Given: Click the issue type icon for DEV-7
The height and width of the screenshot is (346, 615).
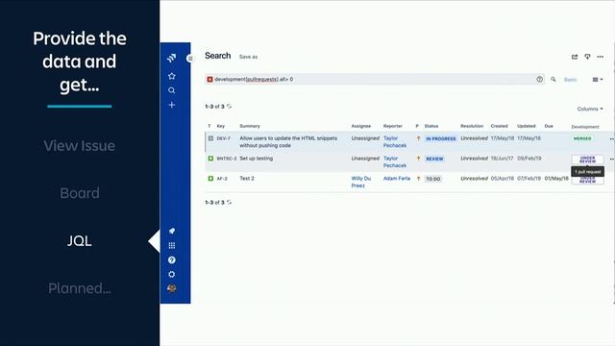Looking at the screenshot, I should click(x=210, y=138).
